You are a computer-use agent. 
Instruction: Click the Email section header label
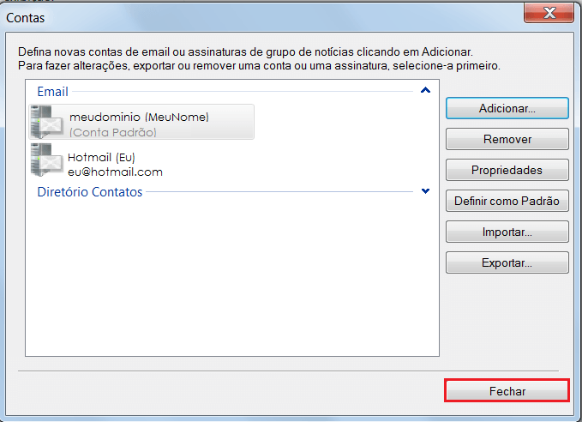[x=52, y=91]
